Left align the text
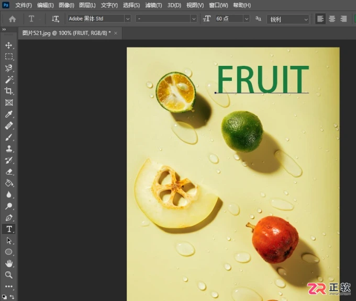 (x=320, y=19)
